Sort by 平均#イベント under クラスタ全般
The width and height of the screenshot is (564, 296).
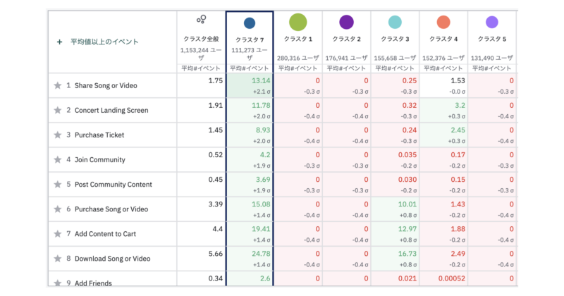[x=201, y=68]
